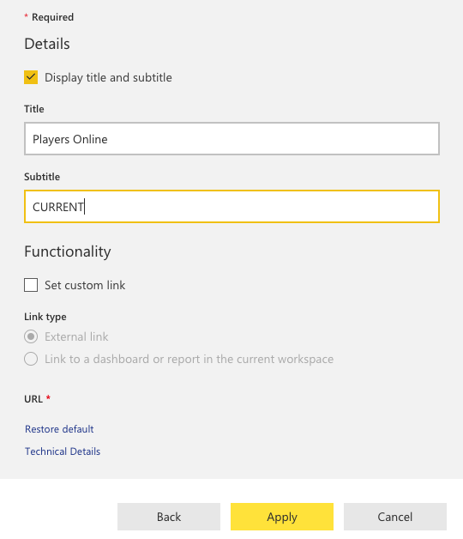The width and height of the screenshot is (463, 539).
Task: Select the External link radio button
Action: point(31,336)
